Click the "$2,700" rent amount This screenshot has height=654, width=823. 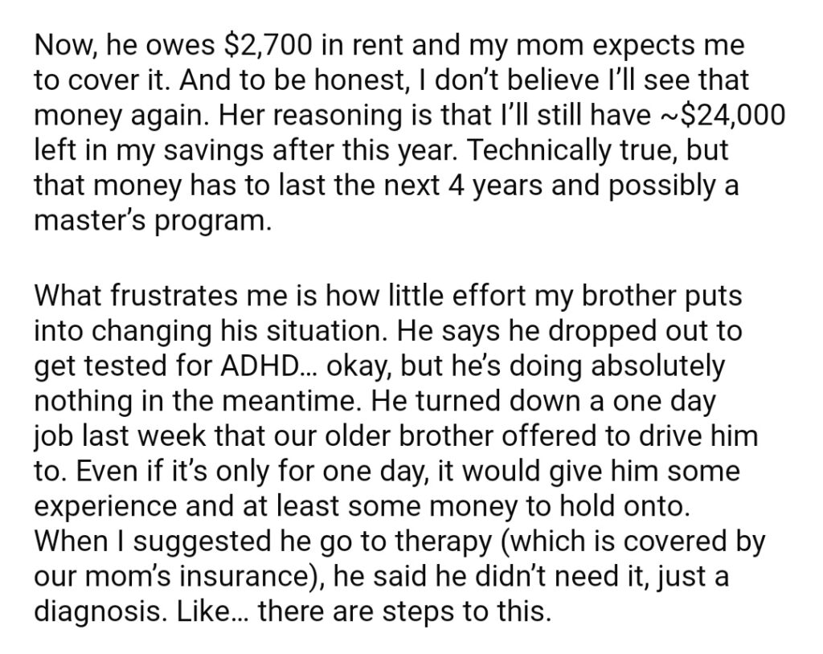(263, 46)
